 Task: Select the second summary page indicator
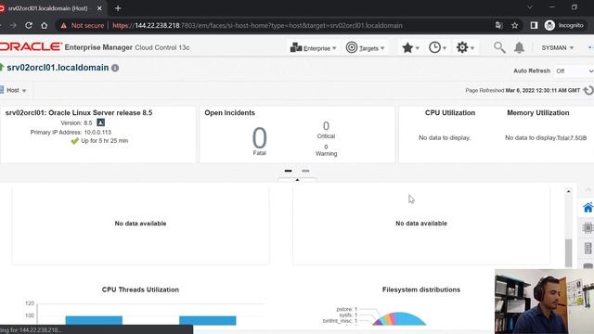click(x=305, y=171)
